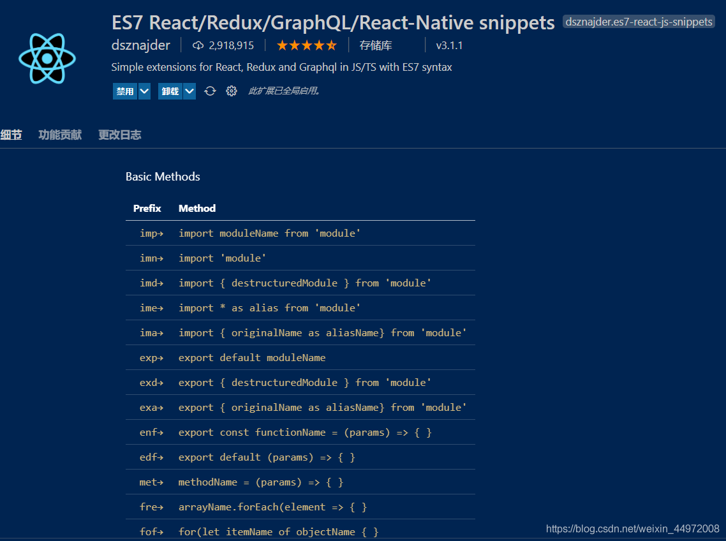Click the Basic Methods heading
This screenshot has width=726, height=541.
[163, 177]
